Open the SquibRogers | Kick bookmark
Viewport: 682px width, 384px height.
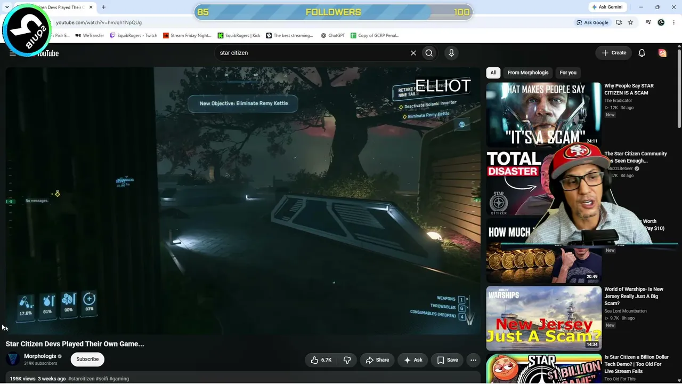239,35
